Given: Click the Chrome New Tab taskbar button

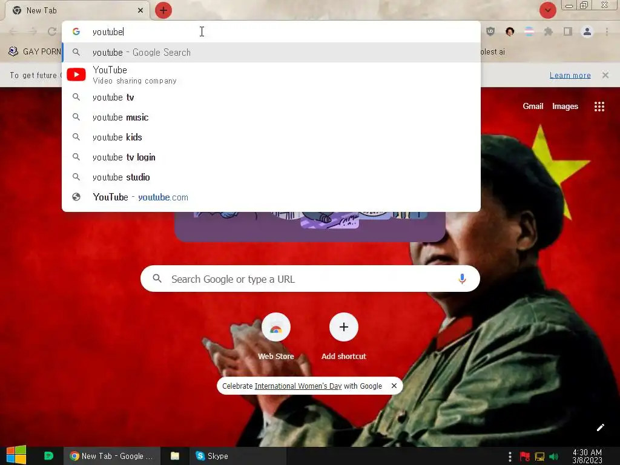Looking at the screenshot, I should (112, 456).
